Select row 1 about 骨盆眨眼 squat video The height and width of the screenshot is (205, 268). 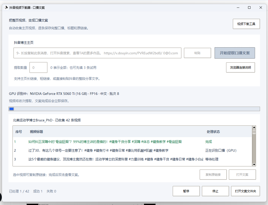(x=132, y=142)
